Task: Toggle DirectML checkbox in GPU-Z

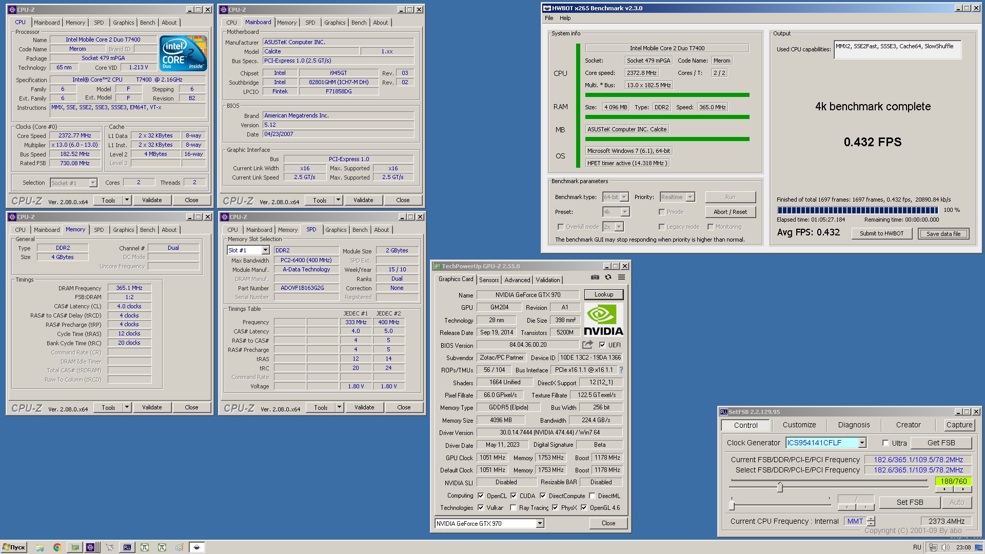Action: tap(592, 496)
